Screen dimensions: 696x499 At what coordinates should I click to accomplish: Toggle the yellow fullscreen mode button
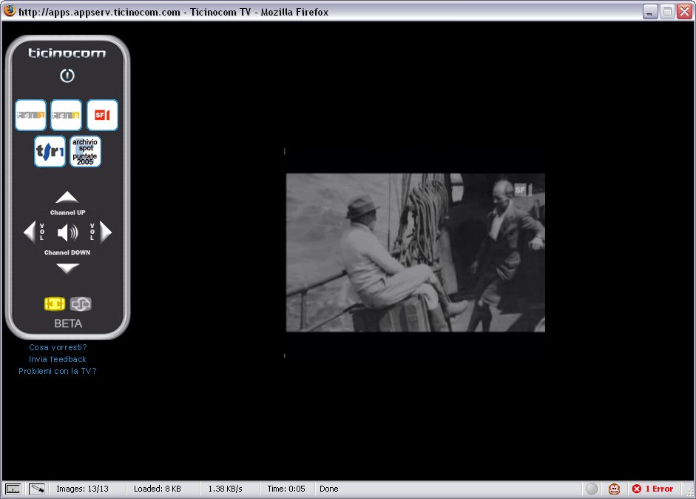[55, 304]
